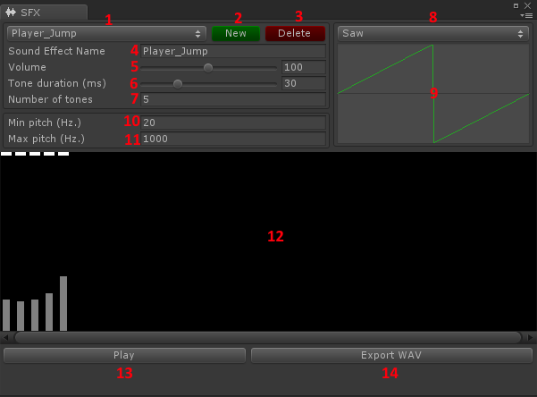This screenshot has height=397, width=537.
Task: Click the Max pitch input field
Action: tap(233, 139)
